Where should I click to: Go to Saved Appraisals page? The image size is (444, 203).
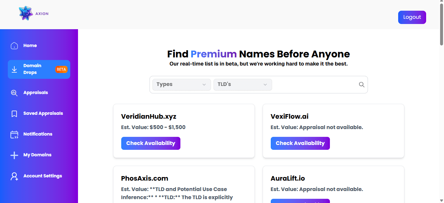click(43, 113)
